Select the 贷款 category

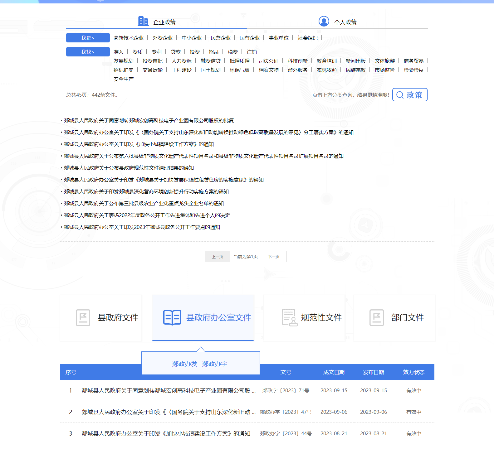point(176,52)
